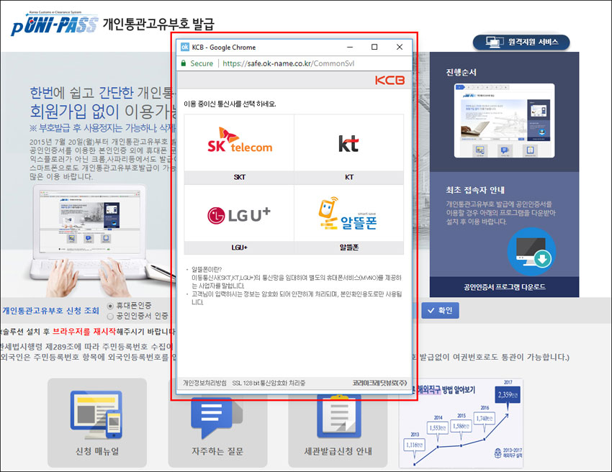Click the UNI-PASS logo
This screenshot has width=612, height=472.
tap(54, 24)
